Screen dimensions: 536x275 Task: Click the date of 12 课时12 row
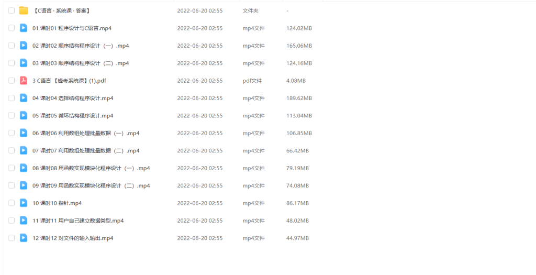pos(199,238)
